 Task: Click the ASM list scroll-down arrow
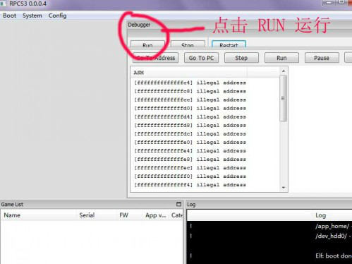[284, 188]
